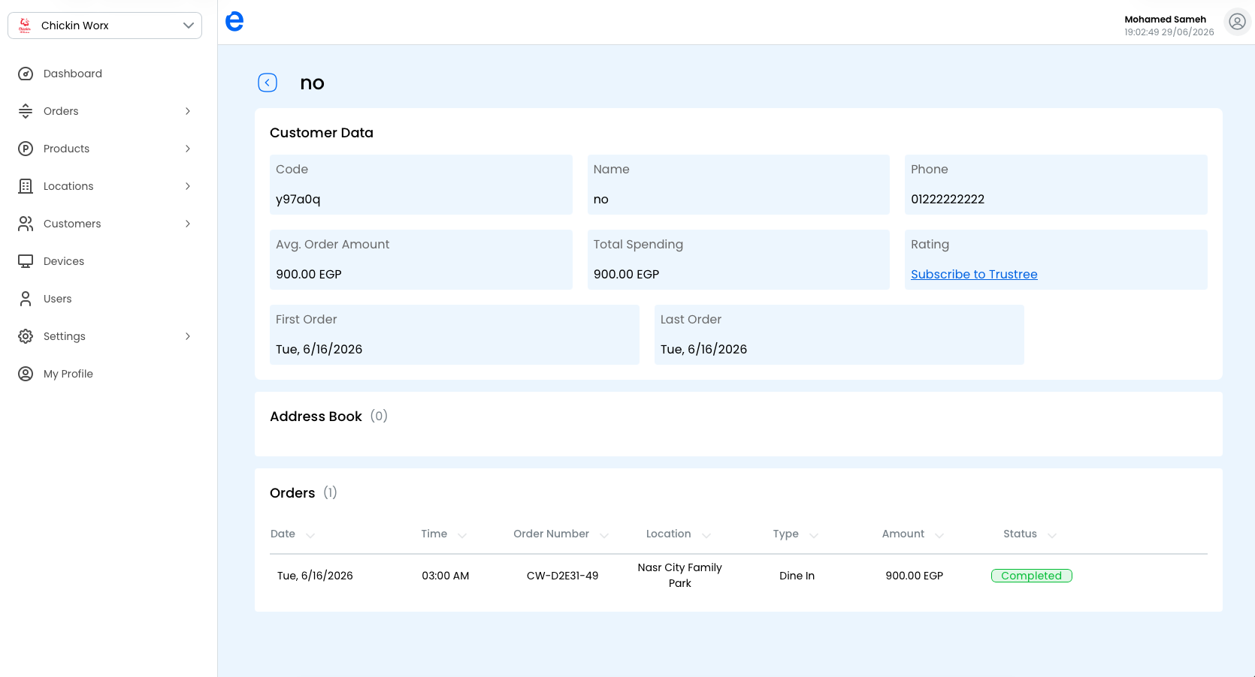Click the Settings gear icon
The height and width of the screenshot is (677, 1255).
point(26,336)
